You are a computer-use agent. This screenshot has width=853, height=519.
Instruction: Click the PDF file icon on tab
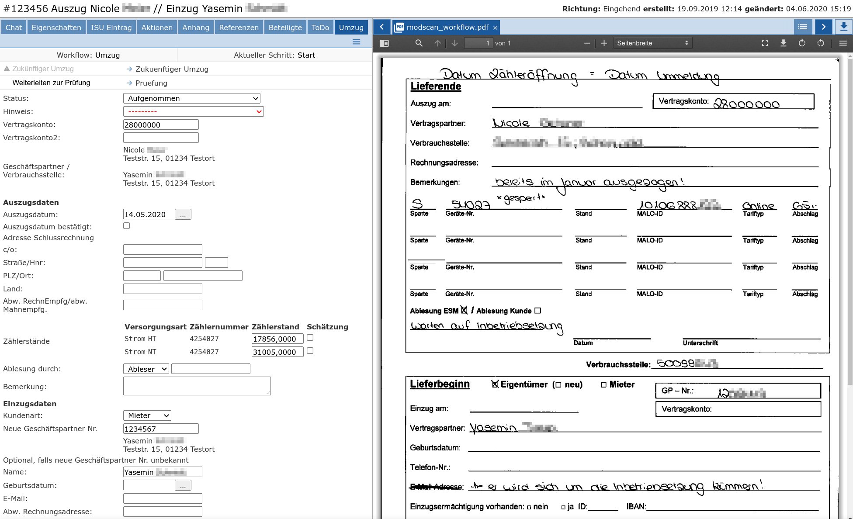point(399,28)
